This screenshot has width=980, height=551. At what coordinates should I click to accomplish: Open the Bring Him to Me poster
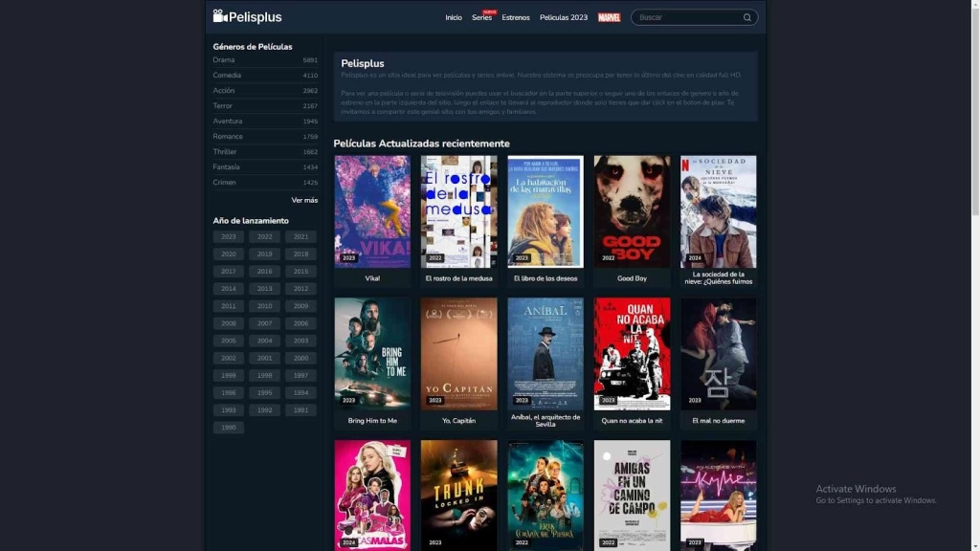[x=372, y=354]
